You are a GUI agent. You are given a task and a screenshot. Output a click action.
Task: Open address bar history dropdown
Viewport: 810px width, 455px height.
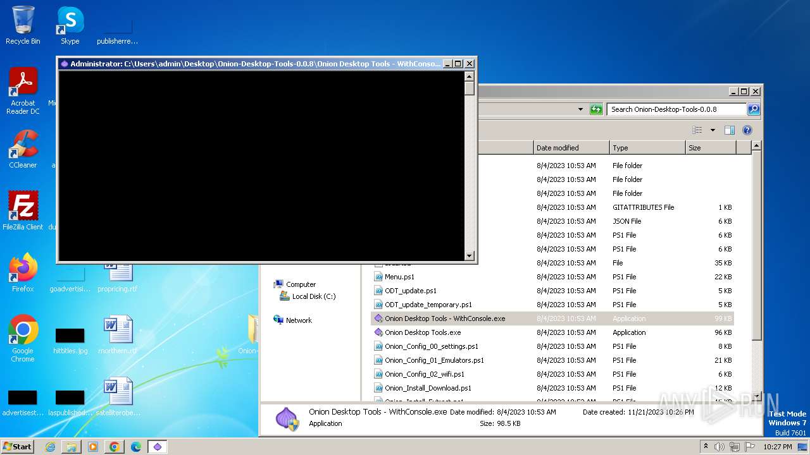(x=580, y=109)
